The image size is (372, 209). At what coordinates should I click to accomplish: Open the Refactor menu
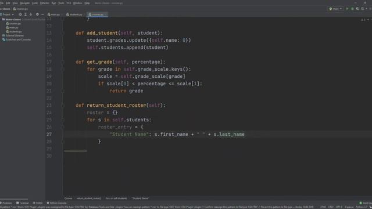(x=45, y=3)
